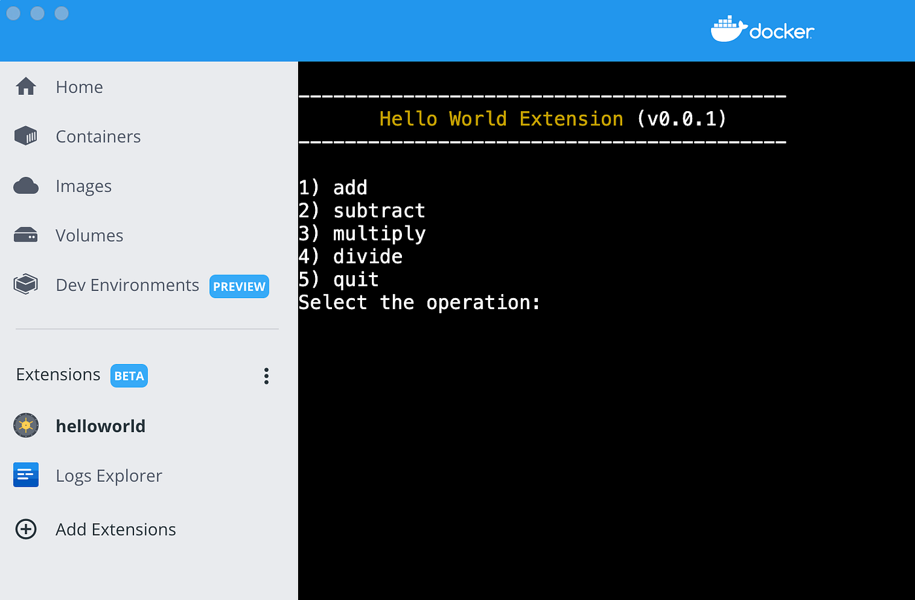Viewport: 915px width, 600px height.
Task: Click the Home icon in the sidebar
Action: [x=25, y=86]
